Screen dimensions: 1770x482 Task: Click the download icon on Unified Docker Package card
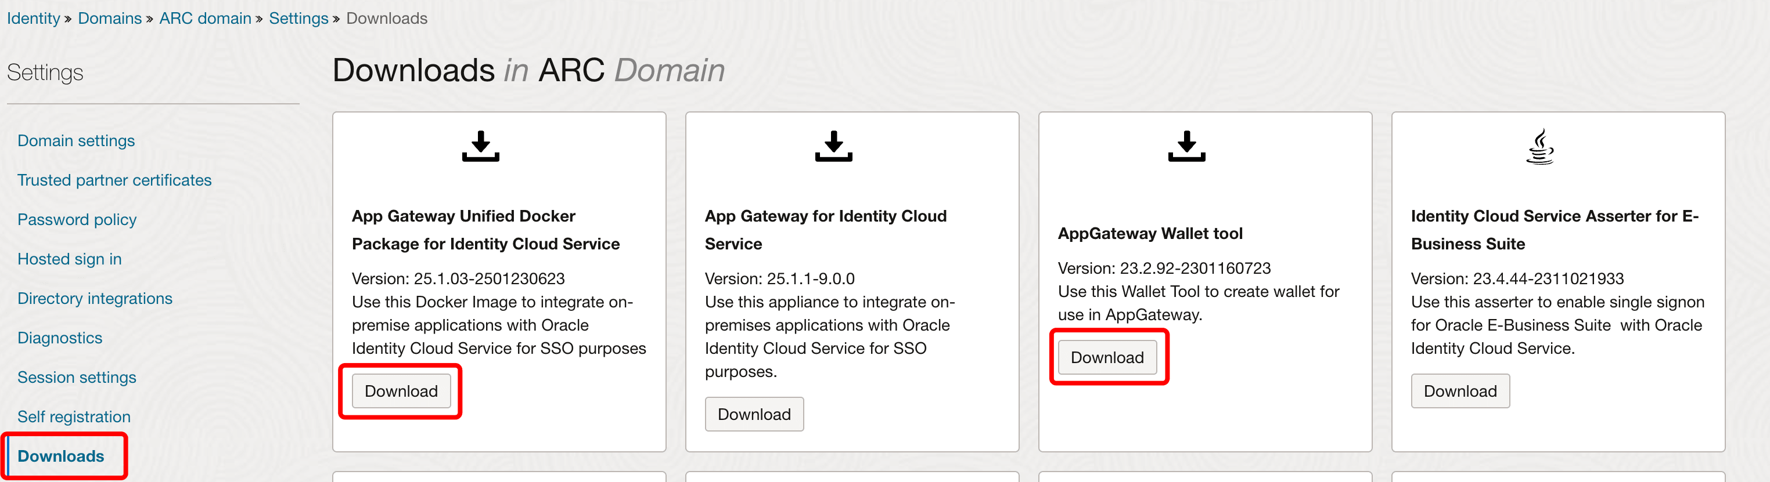(480, 146)
